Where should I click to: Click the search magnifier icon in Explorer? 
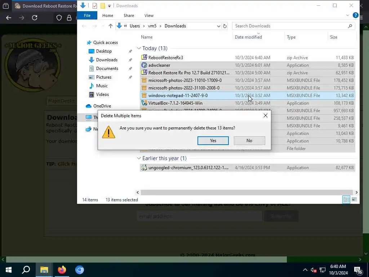[x=350, y=26]
